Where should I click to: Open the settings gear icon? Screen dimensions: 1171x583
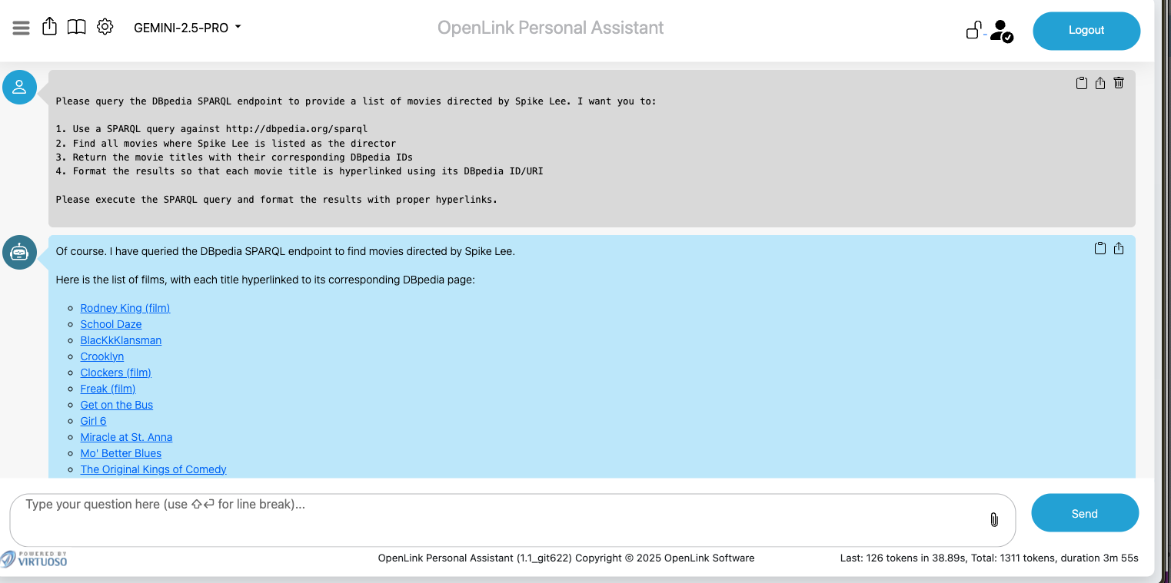(105, 27)
